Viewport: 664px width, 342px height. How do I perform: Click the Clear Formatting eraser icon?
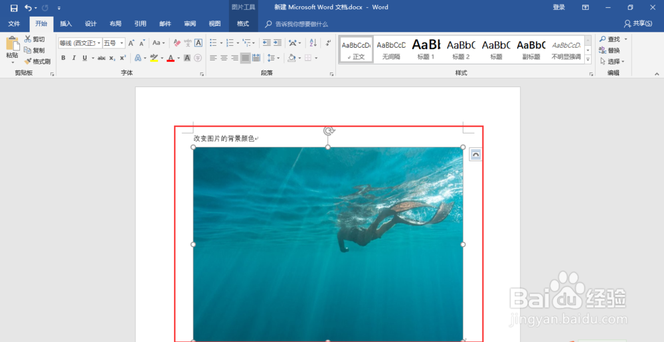coord(177,43)
